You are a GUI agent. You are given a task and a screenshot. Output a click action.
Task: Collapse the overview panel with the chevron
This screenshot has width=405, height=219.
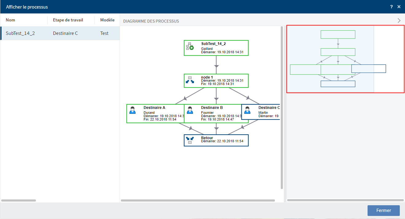(x=399, y=20)
